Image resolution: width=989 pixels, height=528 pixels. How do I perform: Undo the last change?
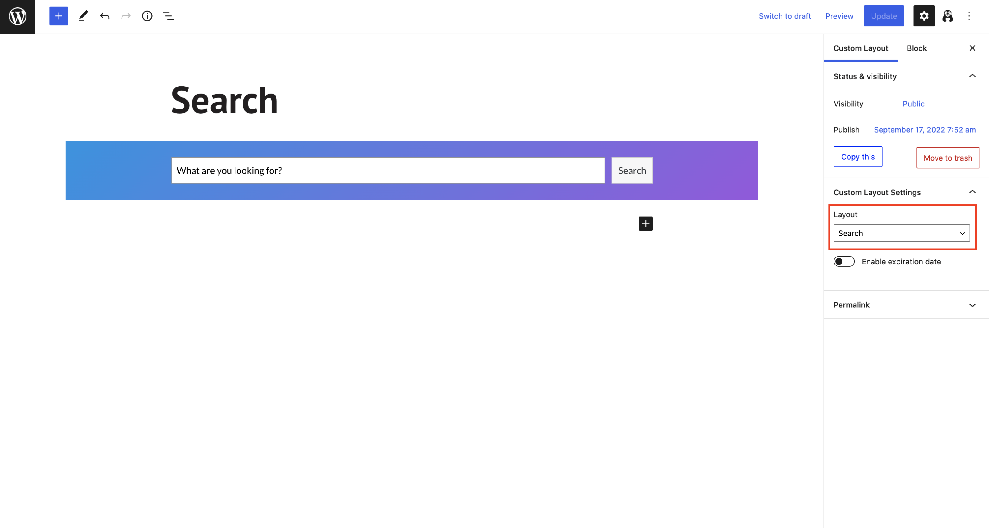pyautogui.click(x=105, y=16)
